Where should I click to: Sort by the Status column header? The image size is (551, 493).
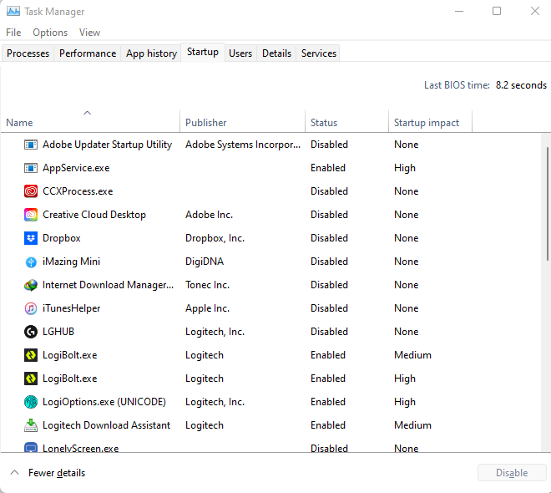[346, 121]
